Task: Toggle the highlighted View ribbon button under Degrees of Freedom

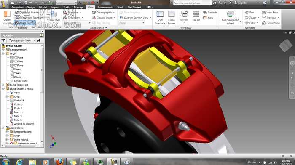Action: tap(24, 23)
